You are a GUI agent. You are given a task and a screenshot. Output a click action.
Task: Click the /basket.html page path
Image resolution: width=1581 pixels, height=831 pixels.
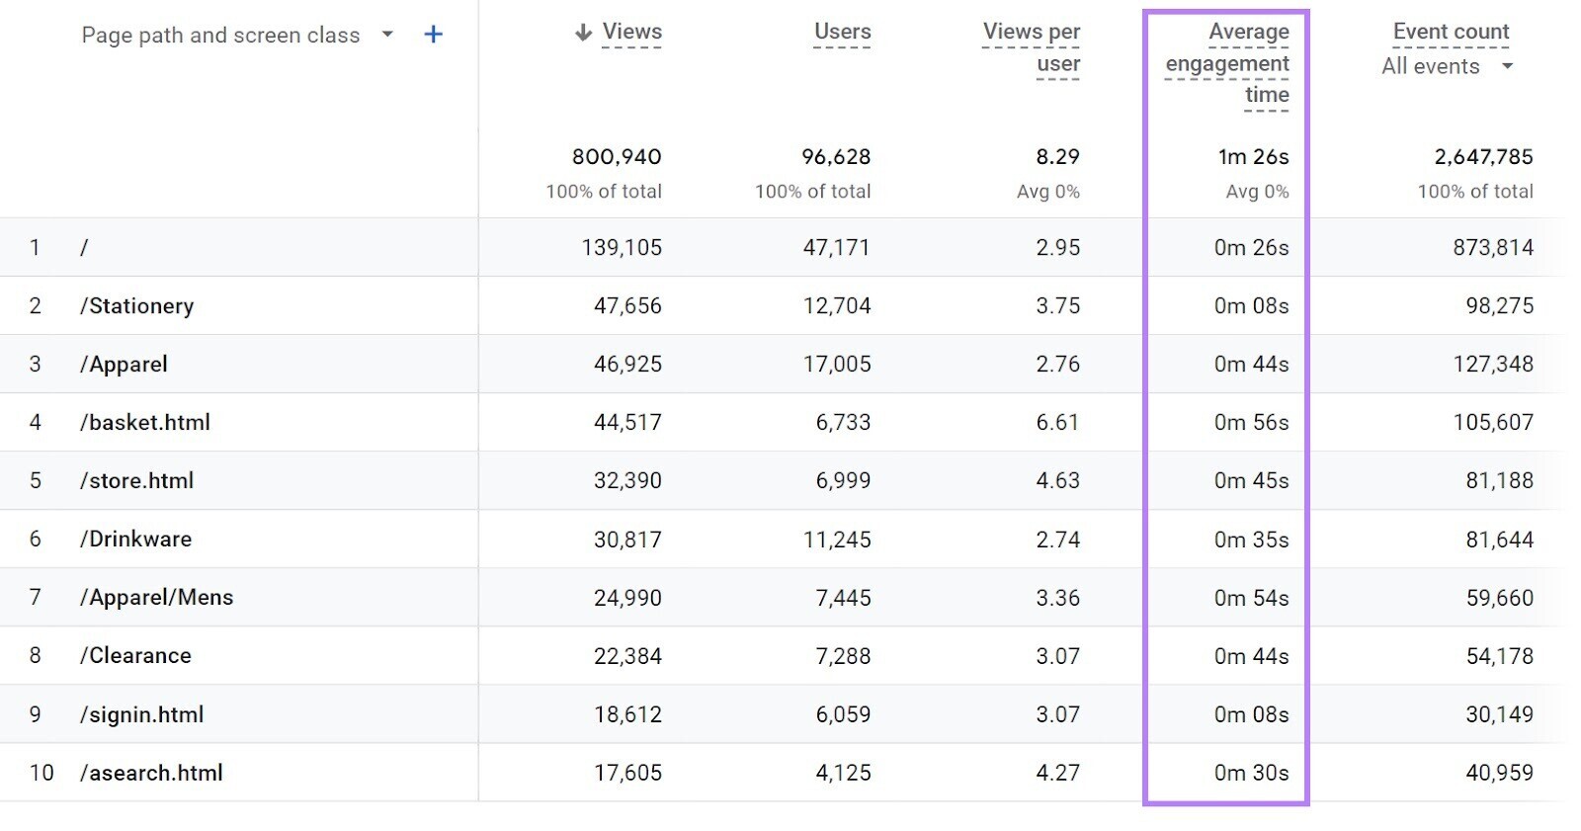point(146,422)
